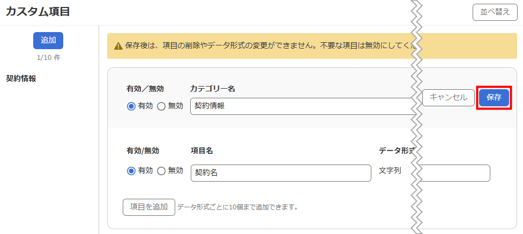Click the 文字列 data type label

[x=390, y=171]
